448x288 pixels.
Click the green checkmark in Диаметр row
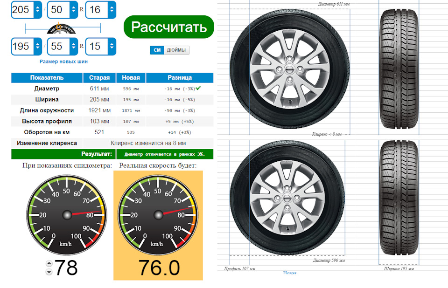[x=198, y=88]
